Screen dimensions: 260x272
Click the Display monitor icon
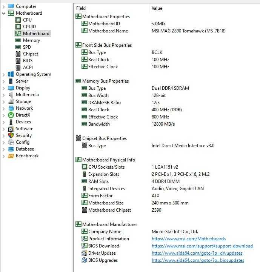11,88
